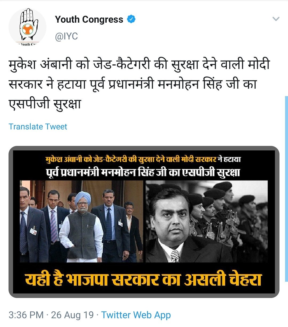Open the Youth Congress account name
288x327 pixels.
tap(89, 19)
